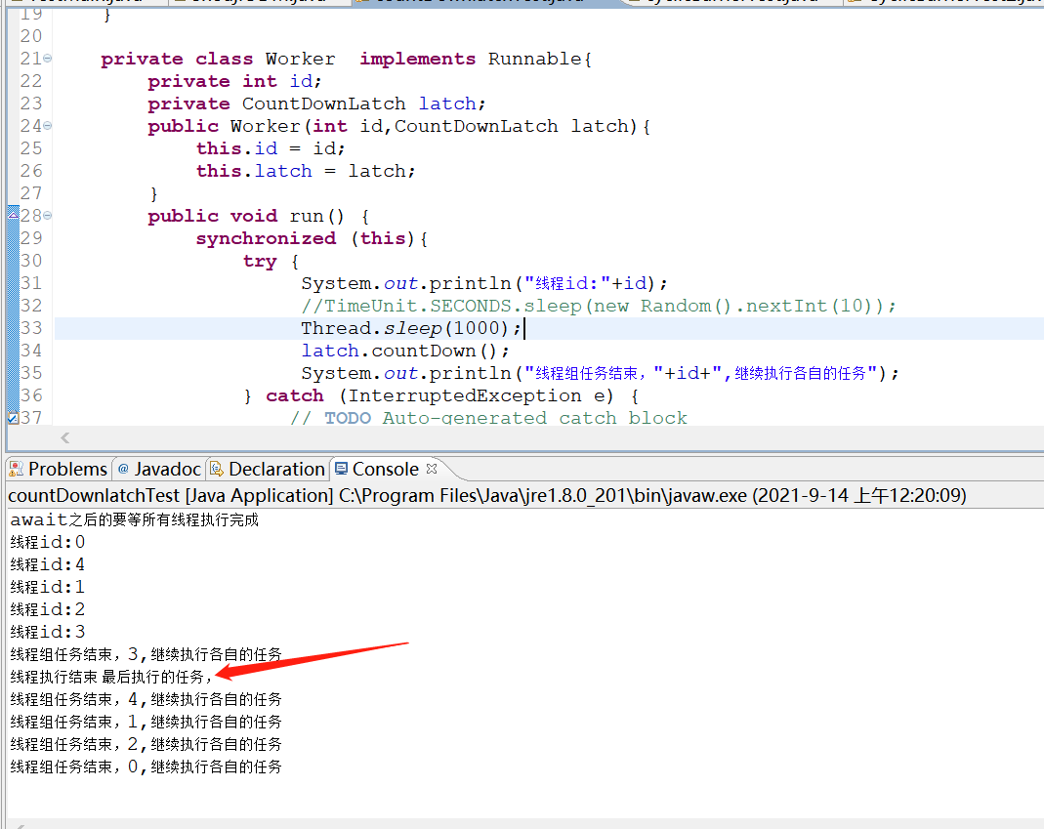The image size is (1044, 829).
Task: Collapse the Worker class fold at line 21
Action: point(47,59)
